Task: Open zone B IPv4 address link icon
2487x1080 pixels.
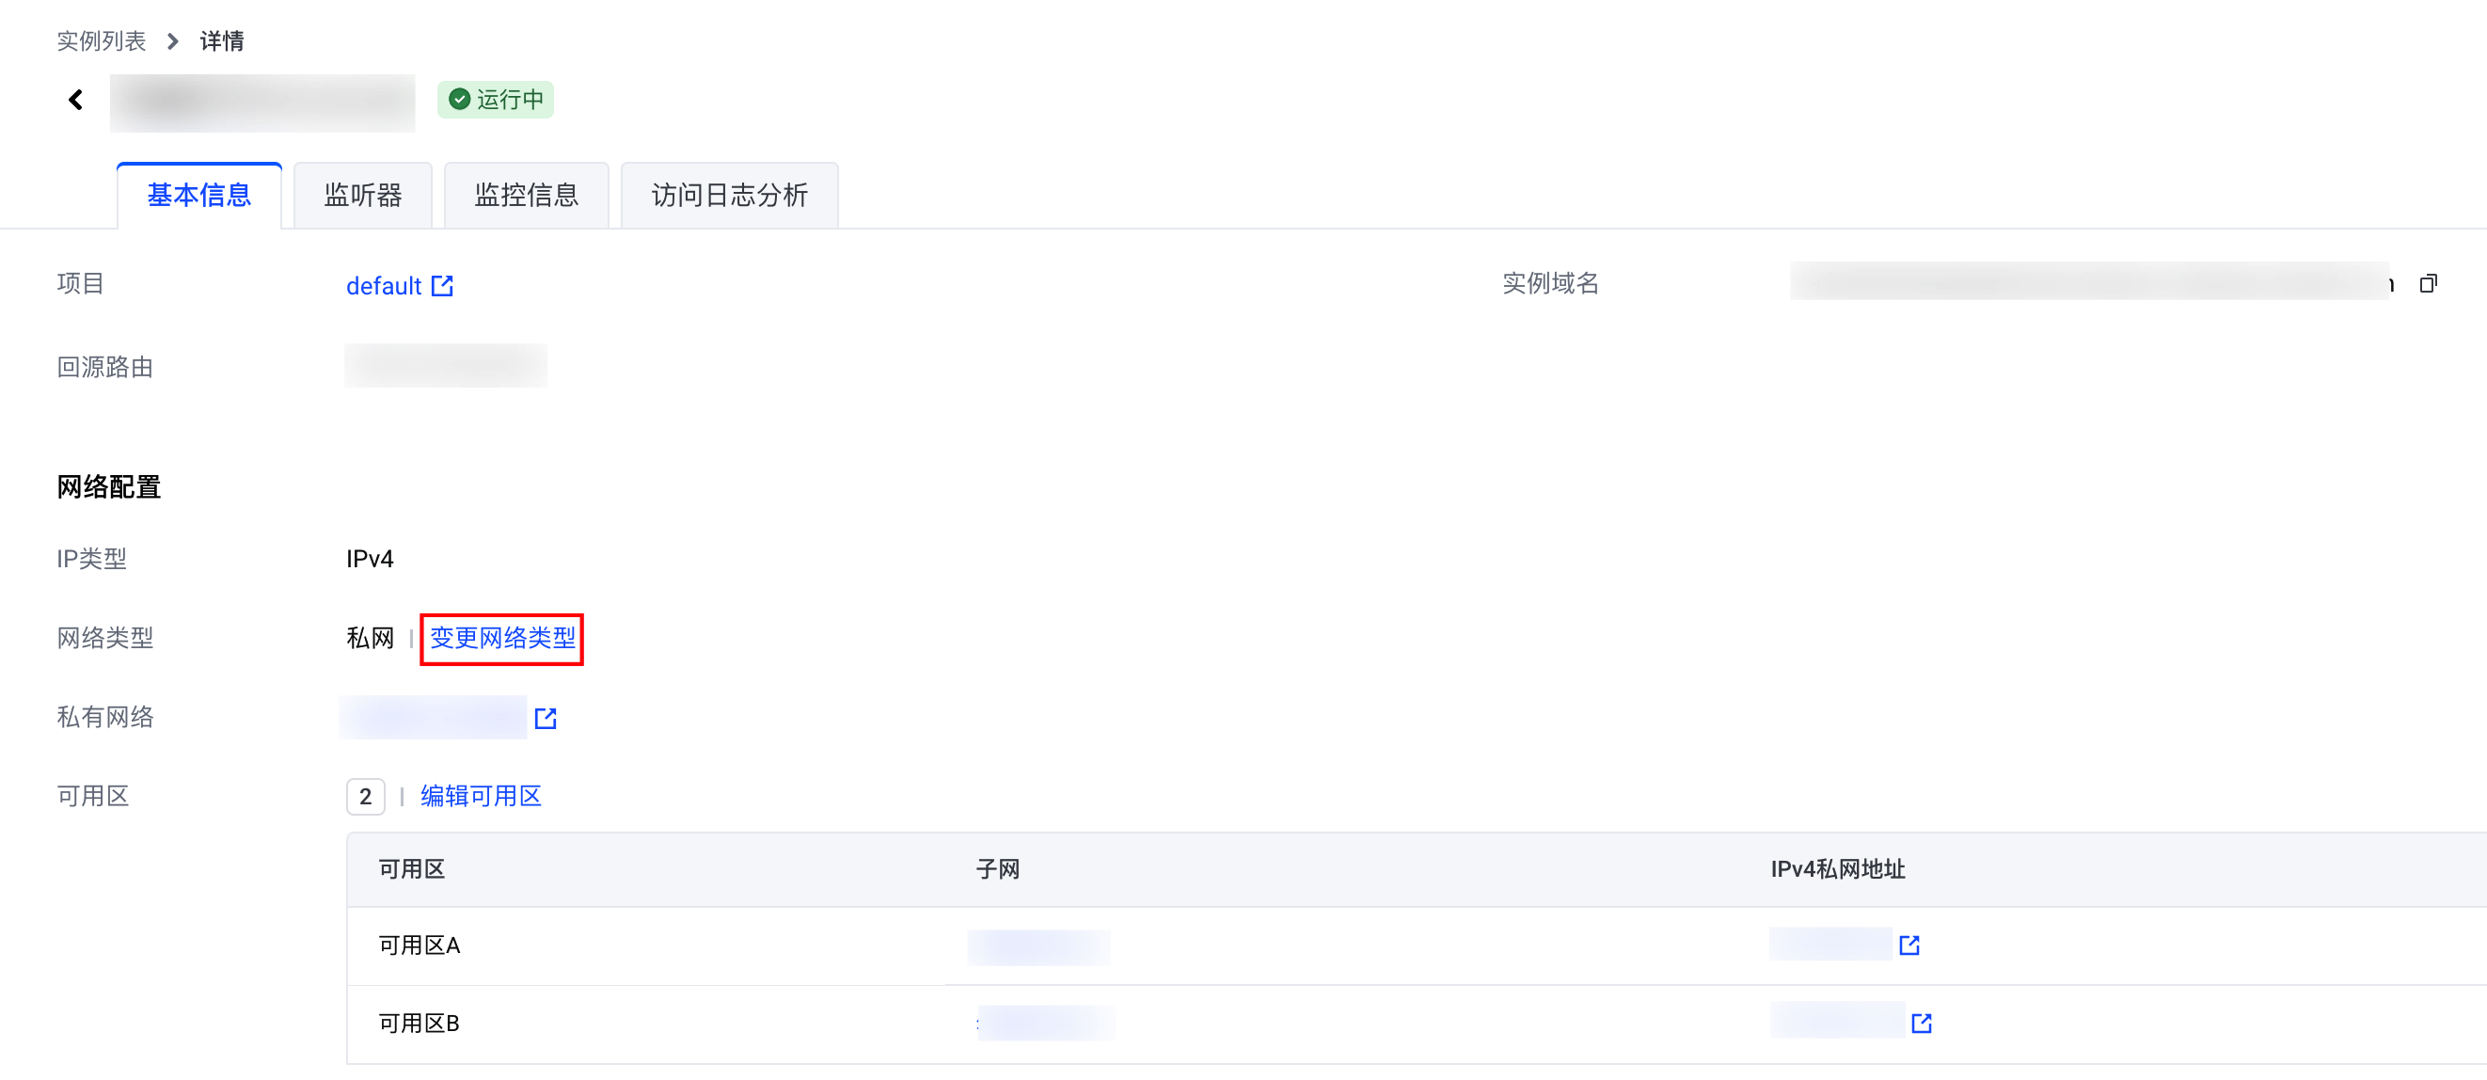Action: click(1922, 1022)
